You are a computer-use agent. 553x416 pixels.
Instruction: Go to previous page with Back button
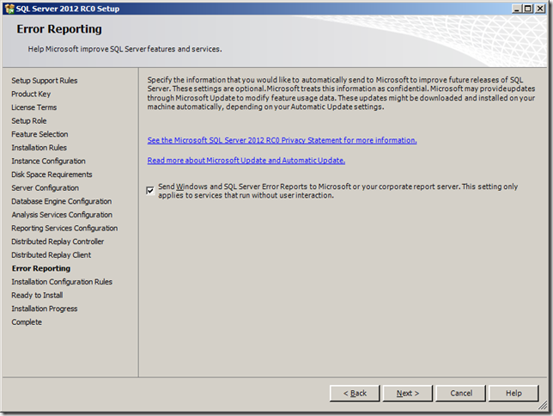(x=355, y=393)
